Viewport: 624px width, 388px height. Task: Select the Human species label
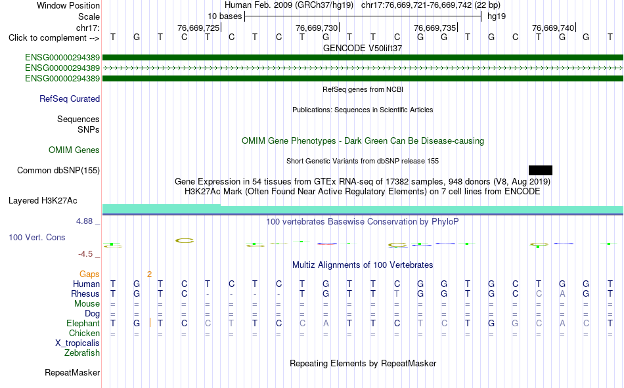tap(86, 284)
